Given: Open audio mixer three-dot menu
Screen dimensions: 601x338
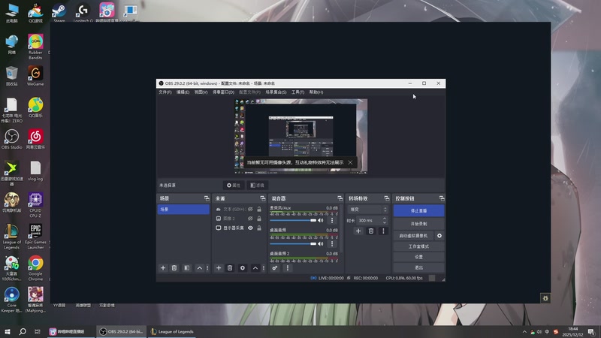Looking at the screenshot, I should coord(288,268).
